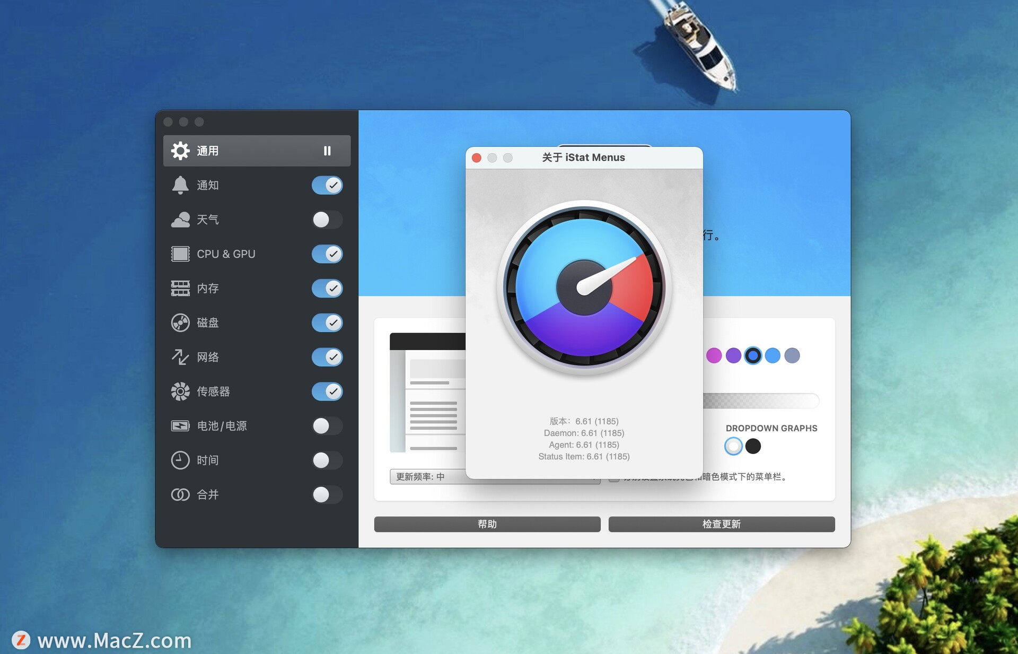The image size is (1018, 654).
Task: Turn off the 通知 switch
Action: pyautogui.click(x=327, y=185)
